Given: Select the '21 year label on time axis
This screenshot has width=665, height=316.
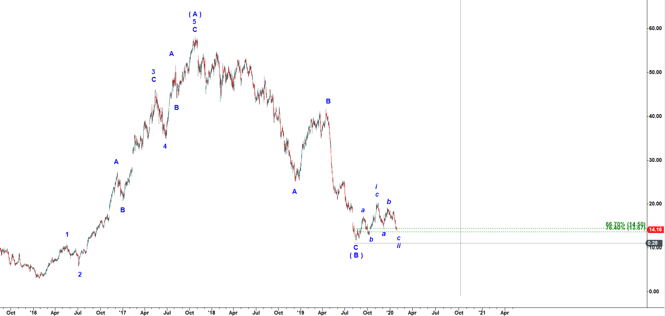Looking at the screenshot, I should point(482,312).
